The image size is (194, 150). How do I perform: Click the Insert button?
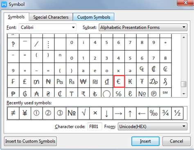(145, 141)
